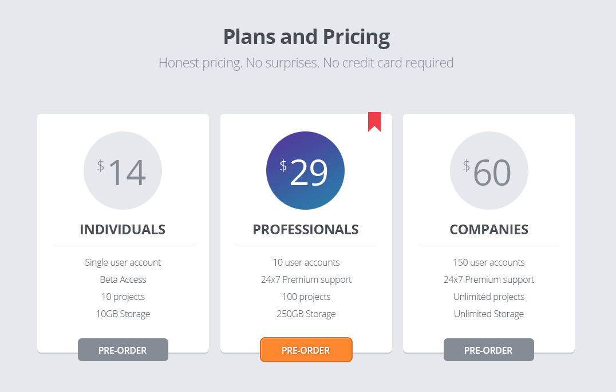The height and width of the screenshot is (392, 616).
Task: Click Beta Access in Individuals plan
Action: pyautogui.click(x=123, y=279)
